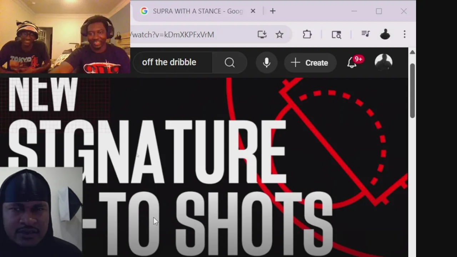This screenshot has width=457, height=257.
Task: Open the notifications bell
Action: point(353,62)
